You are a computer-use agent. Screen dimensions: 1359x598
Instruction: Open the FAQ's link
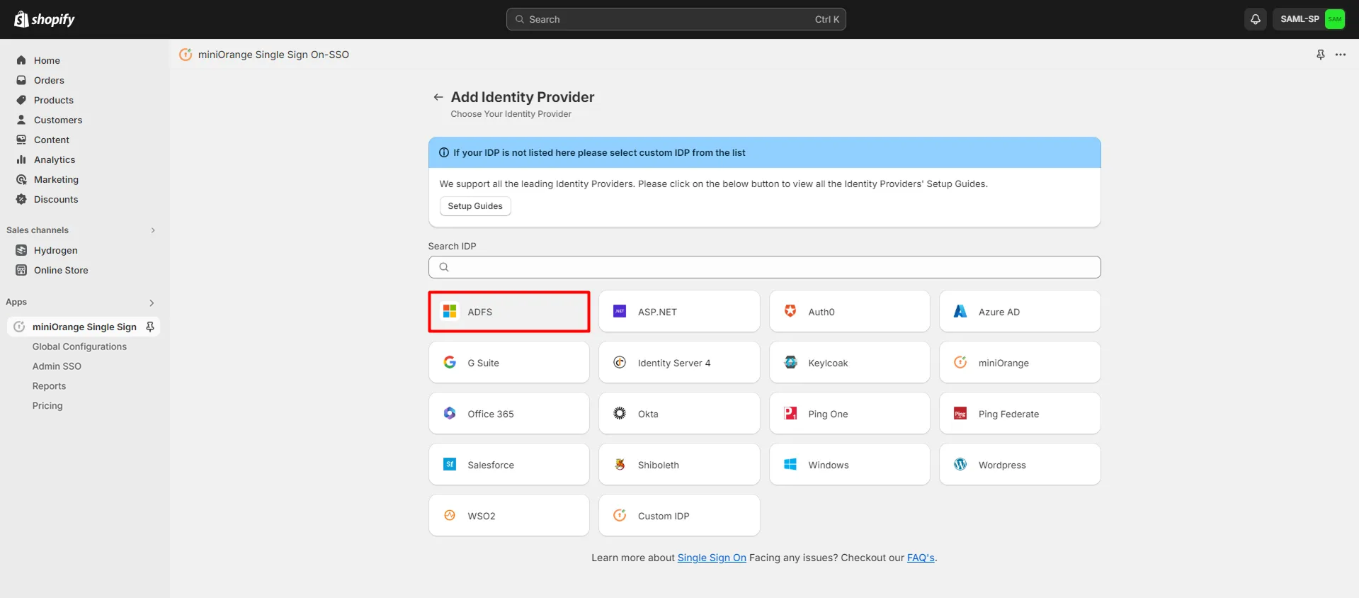coord(921,558)
